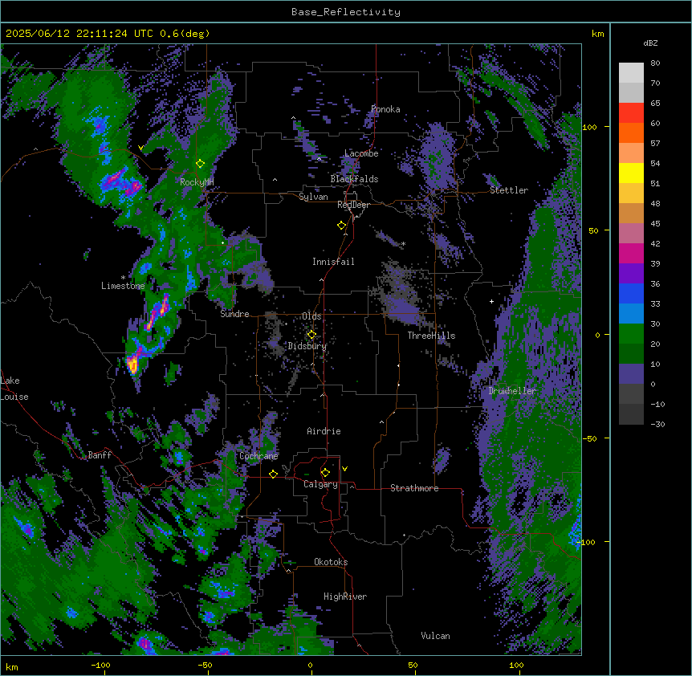The height and width of the screenshot is (676, 692).
Task: Click the white plus marker east of ThreeHills
Action: [x=491, y=301]
